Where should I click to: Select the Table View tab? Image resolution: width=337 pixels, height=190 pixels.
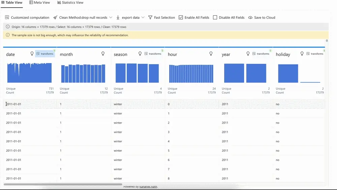(12, 3)
